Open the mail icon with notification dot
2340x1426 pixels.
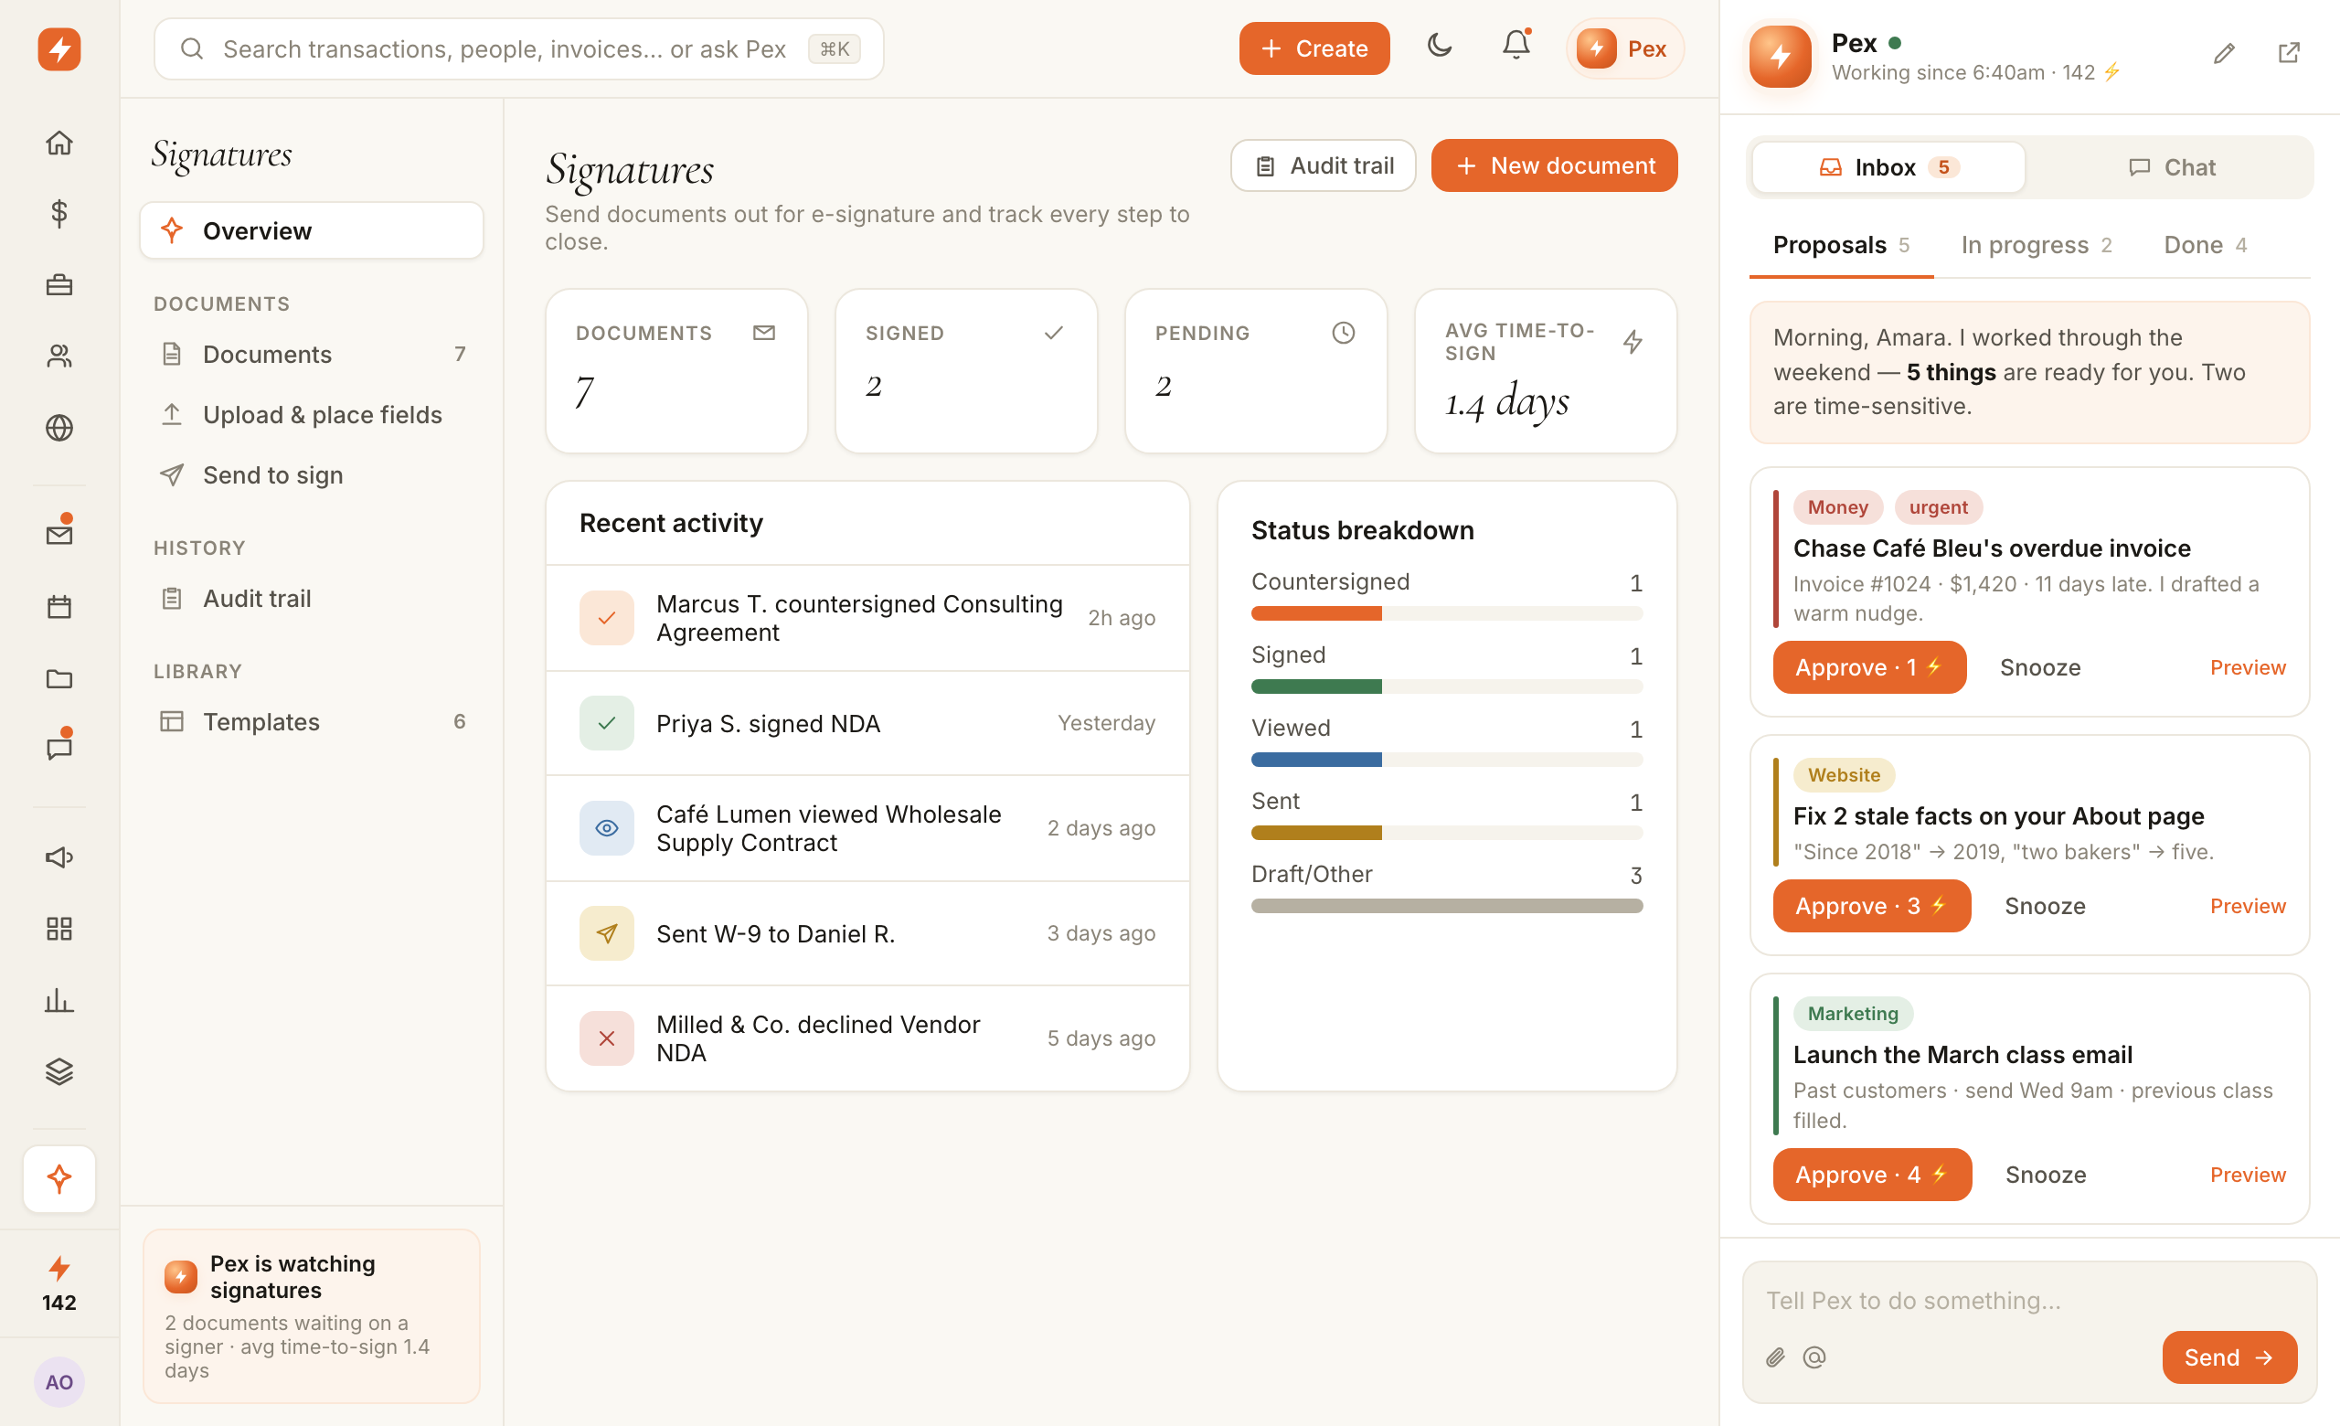[58, 535]
